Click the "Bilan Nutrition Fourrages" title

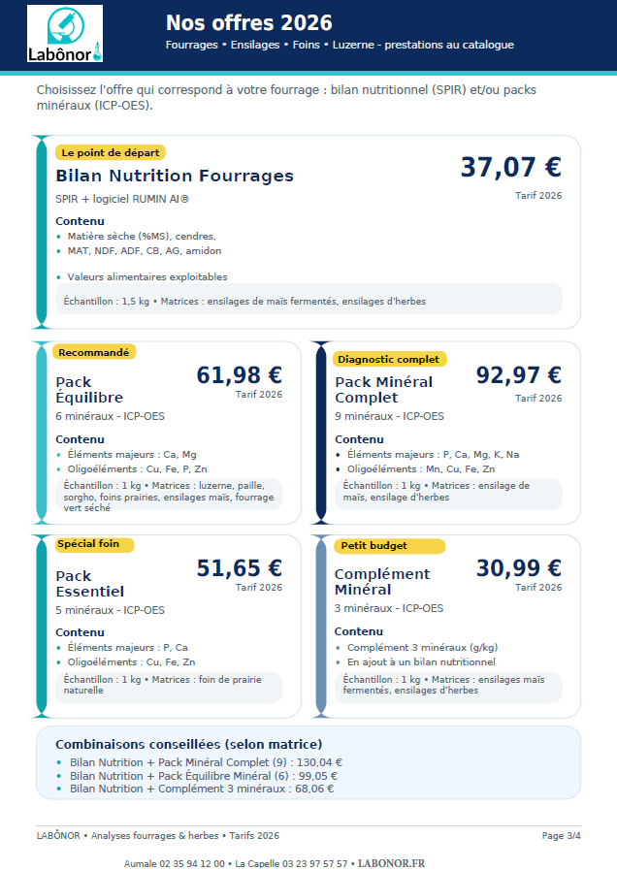click(x=175, y=176)
